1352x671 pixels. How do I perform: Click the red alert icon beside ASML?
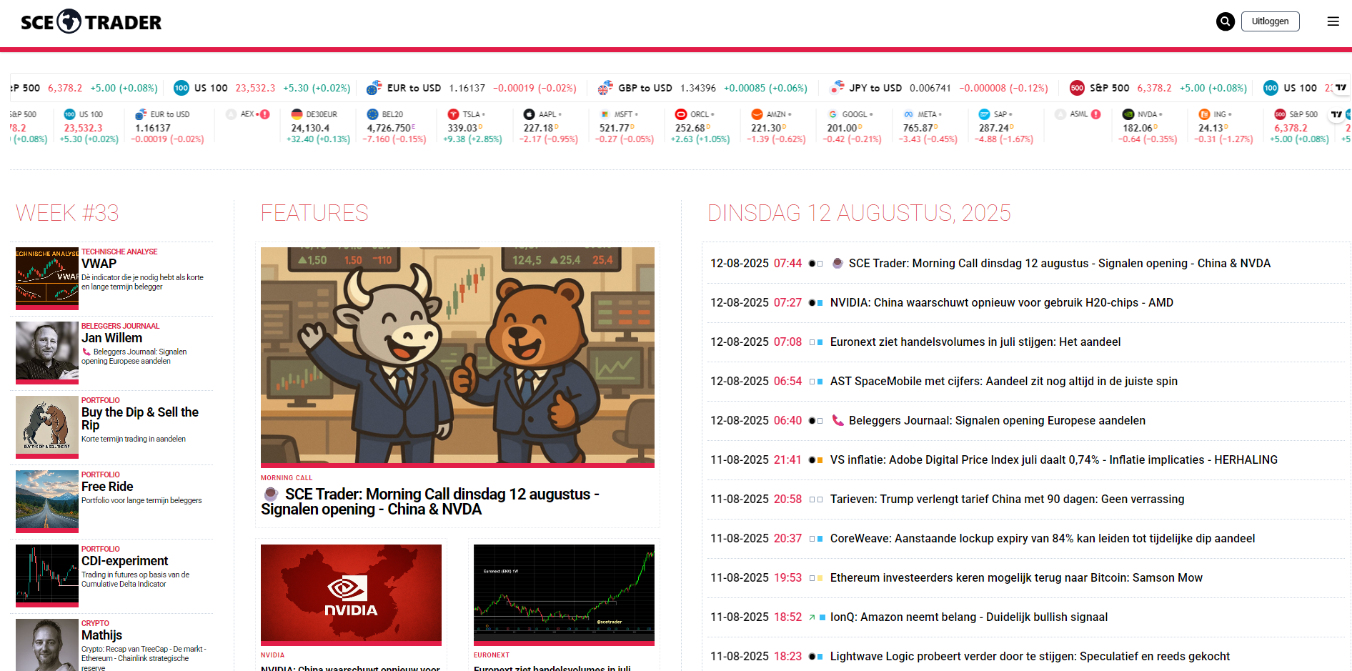pos(1096,114)
